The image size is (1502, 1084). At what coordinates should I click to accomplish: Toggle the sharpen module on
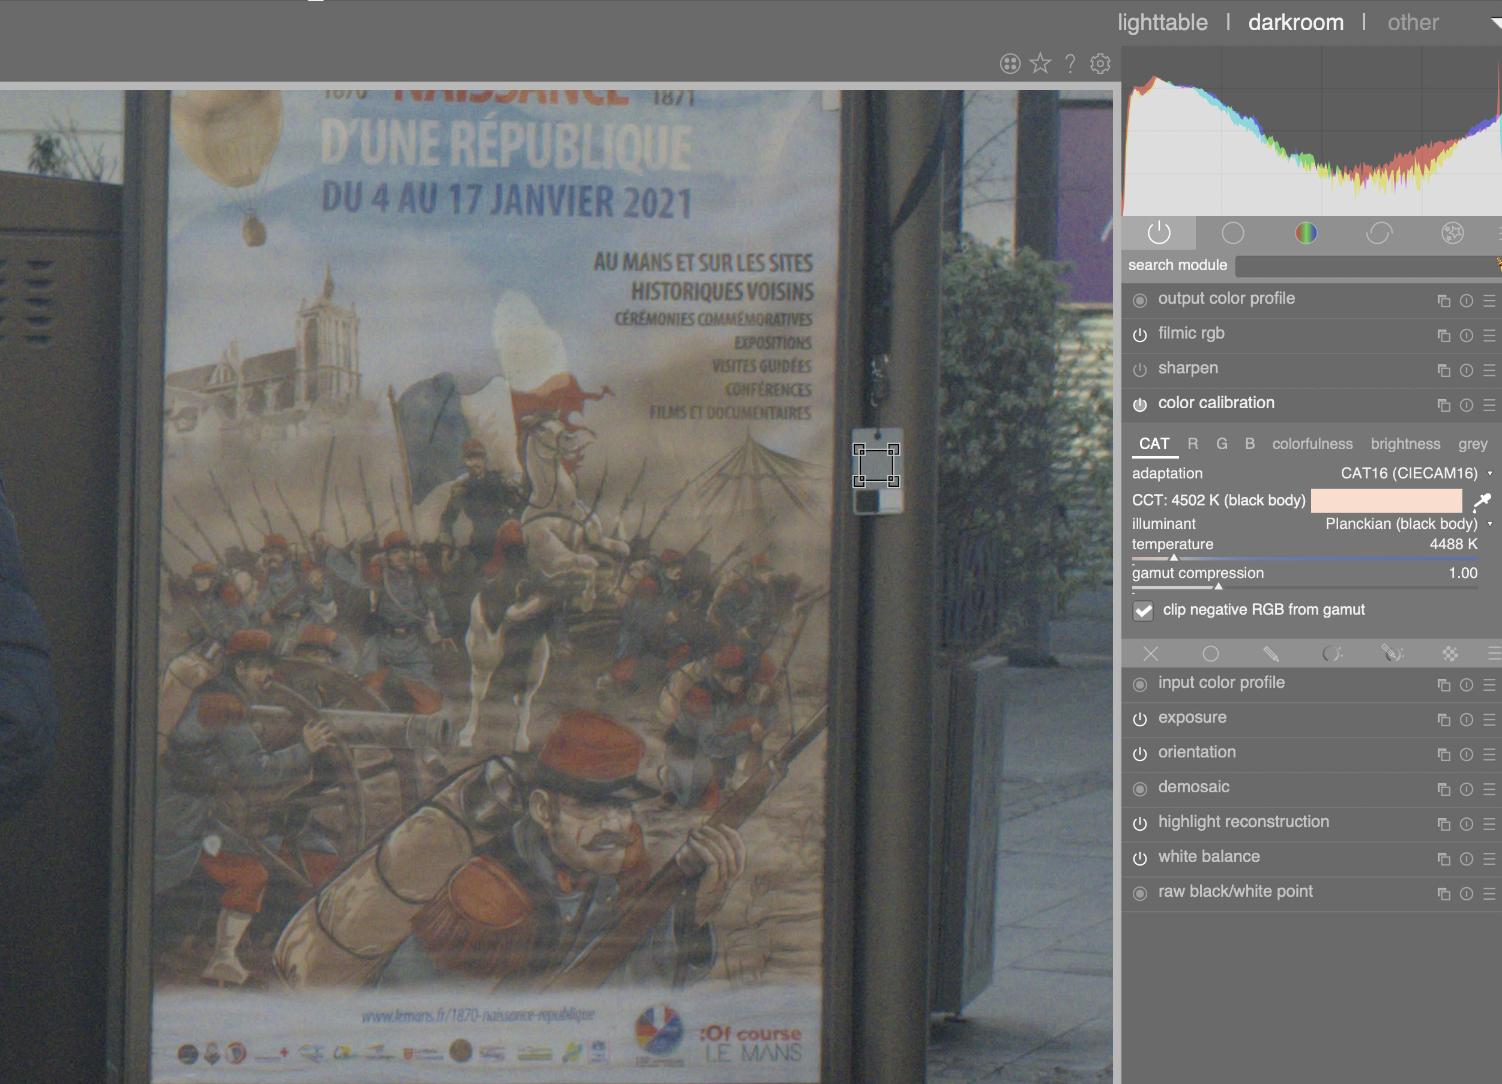coord(1140,370)
